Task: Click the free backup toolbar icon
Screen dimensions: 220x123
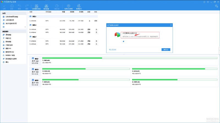Action: pos(79,6)
